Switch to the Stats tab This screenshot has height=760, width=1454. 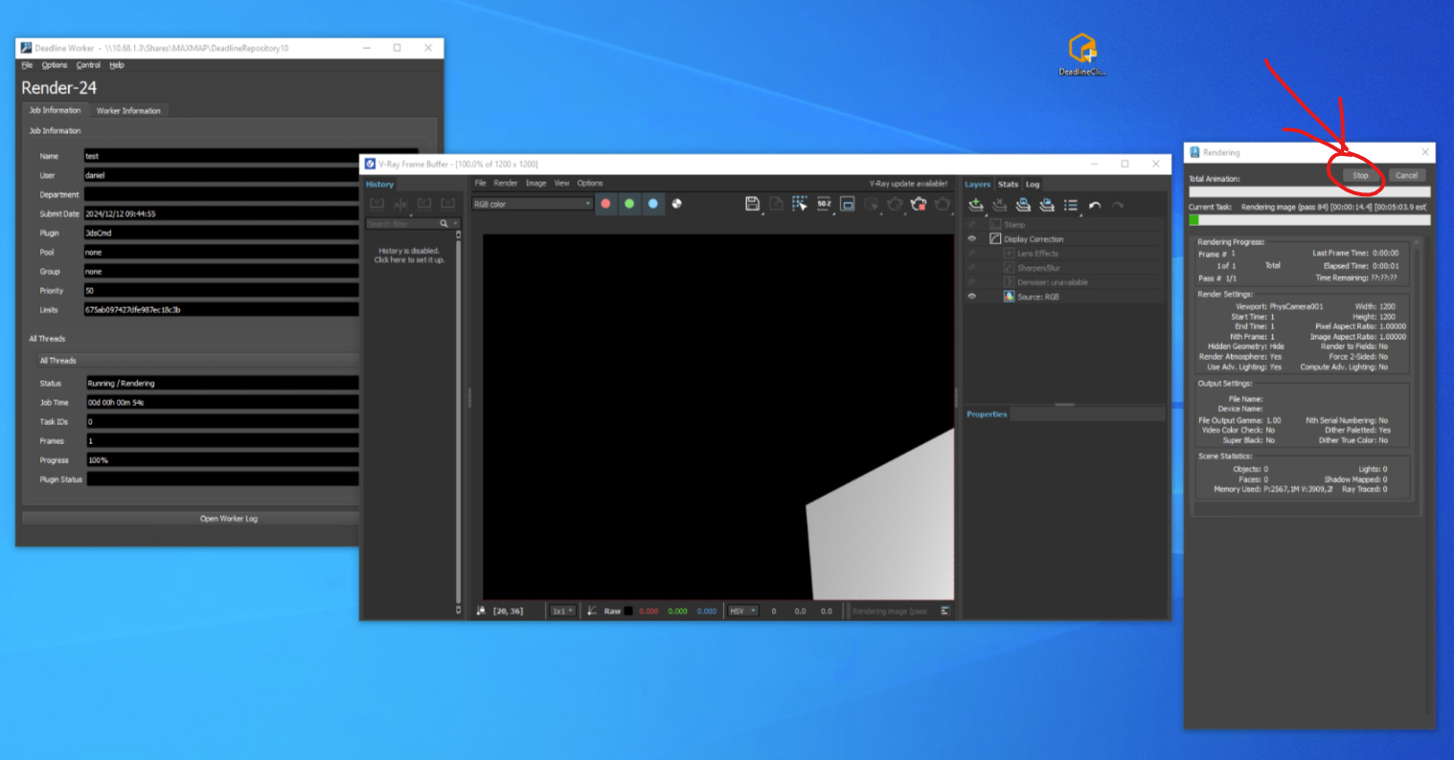tap(1008, 184)
